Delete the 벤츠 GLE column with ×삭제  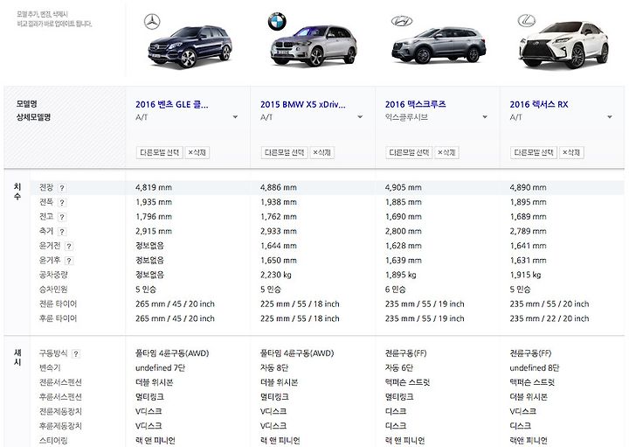pos(197,152)
